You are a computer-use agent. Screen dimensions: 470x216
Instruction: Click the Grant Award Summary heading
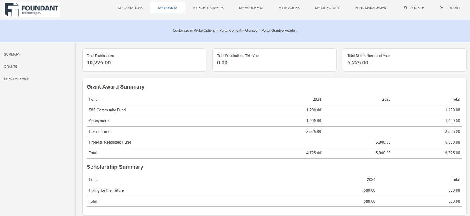click(x=116, y=87)
